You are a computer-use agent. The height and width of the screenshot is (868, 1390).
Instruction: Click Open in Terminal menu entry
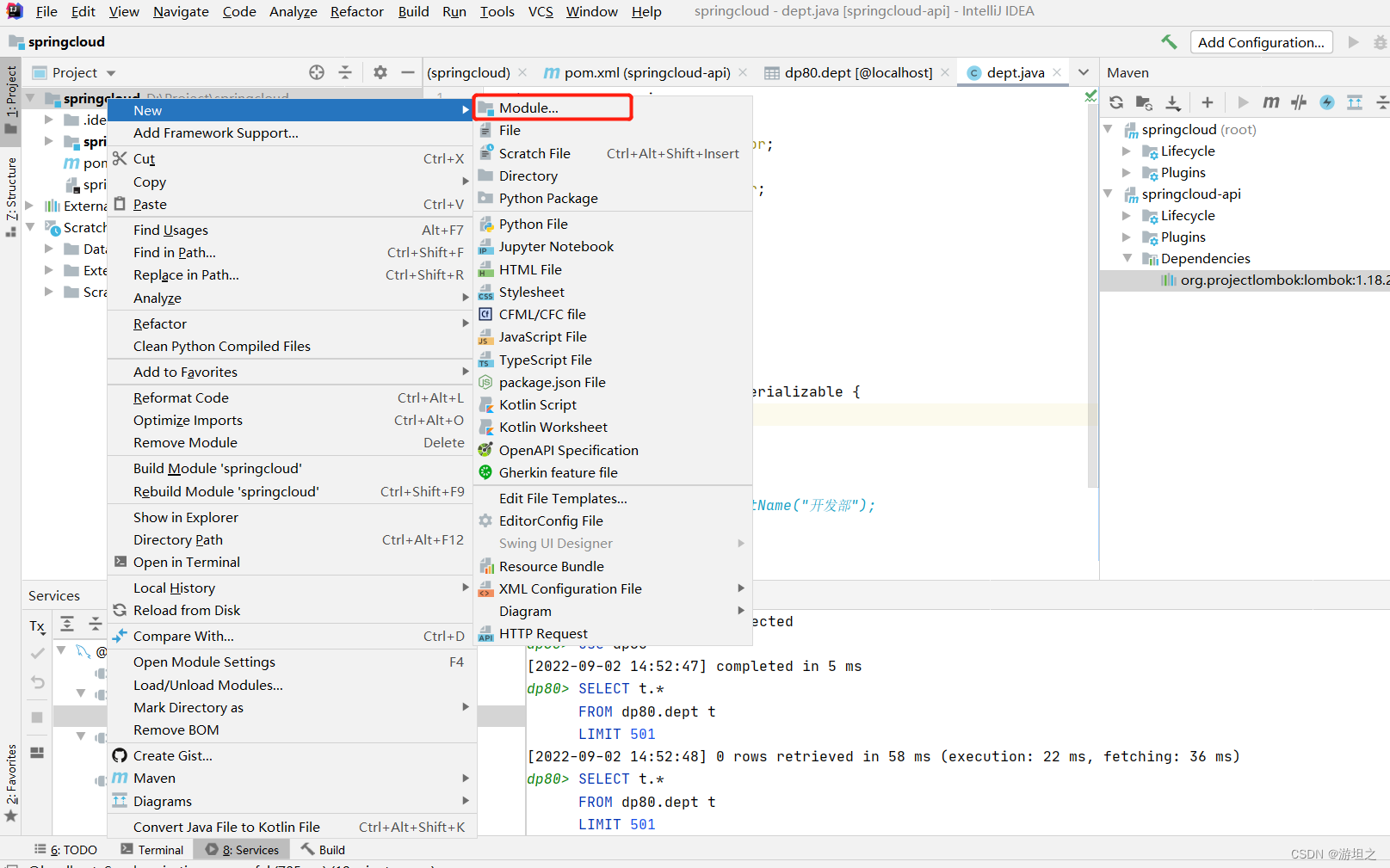(x=291, y=562)
